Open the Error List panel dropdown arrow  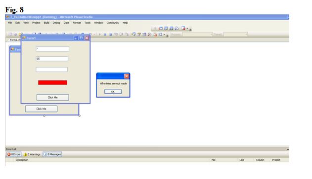coord(288,149)
